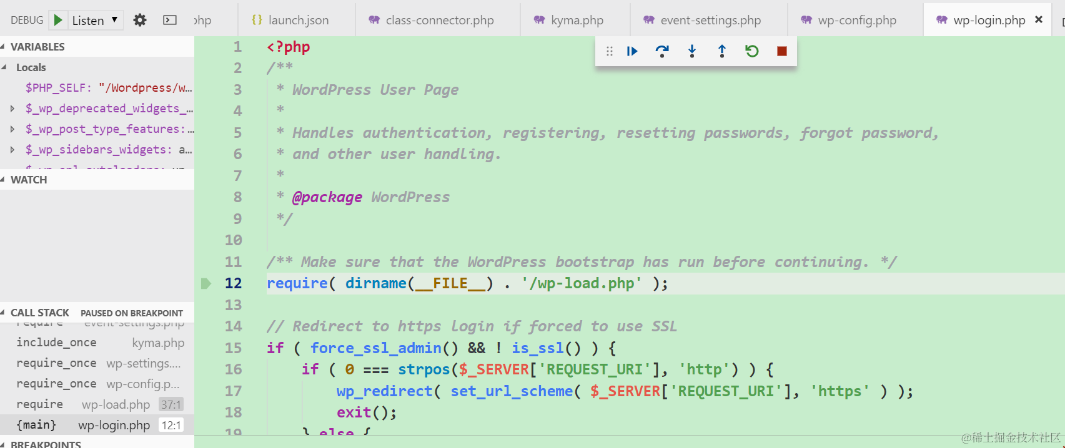Expand the $_wp_deprecated_widgets variable
Screen dimensions: 1065x448
[12, 109]
